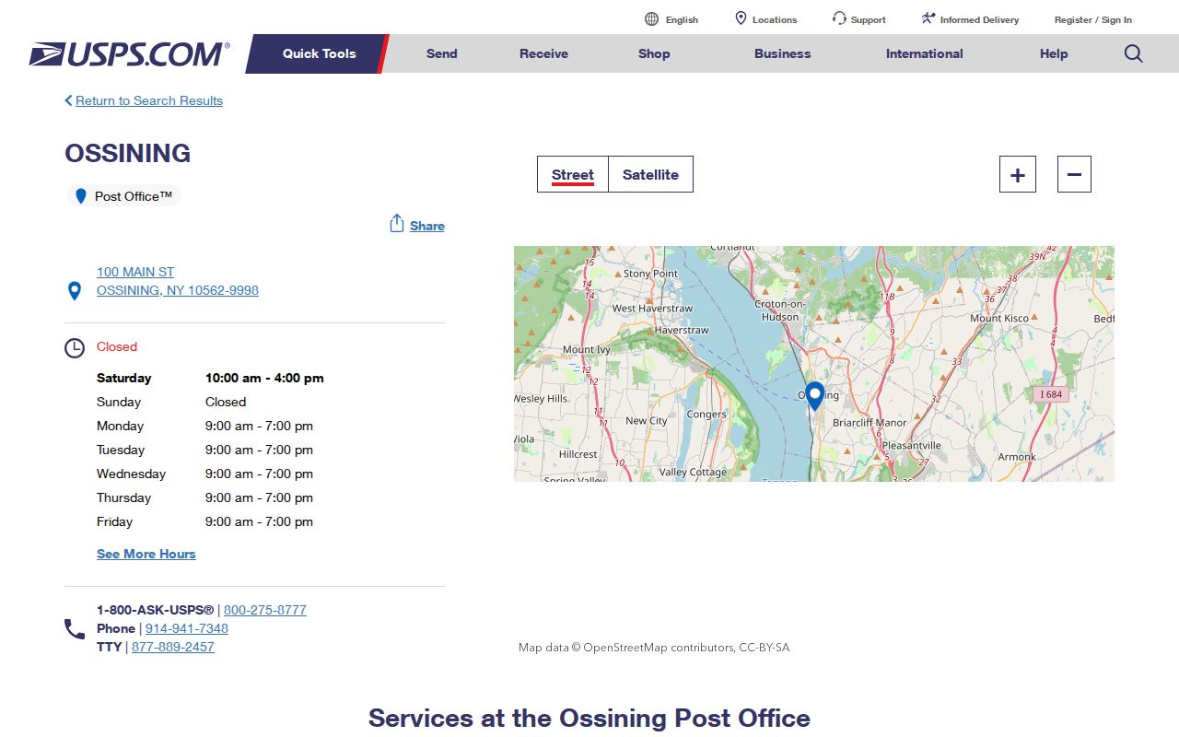
Task: Click the back chevron before Return to Search
Action: (x=68, y=100)
